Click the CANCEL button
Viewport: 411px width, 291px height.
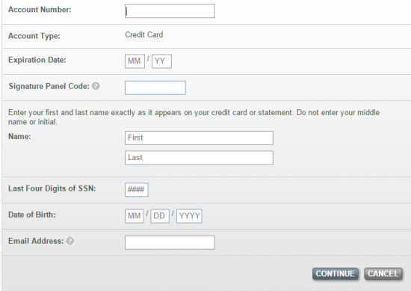[x=383, y=274]
